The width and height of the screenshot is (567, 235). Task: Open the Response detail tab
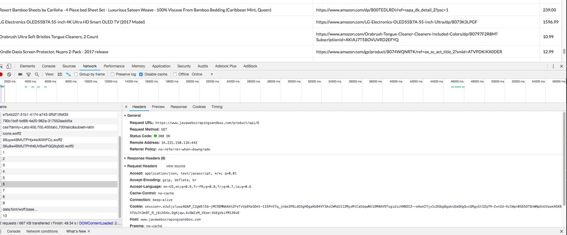point(178,107)
